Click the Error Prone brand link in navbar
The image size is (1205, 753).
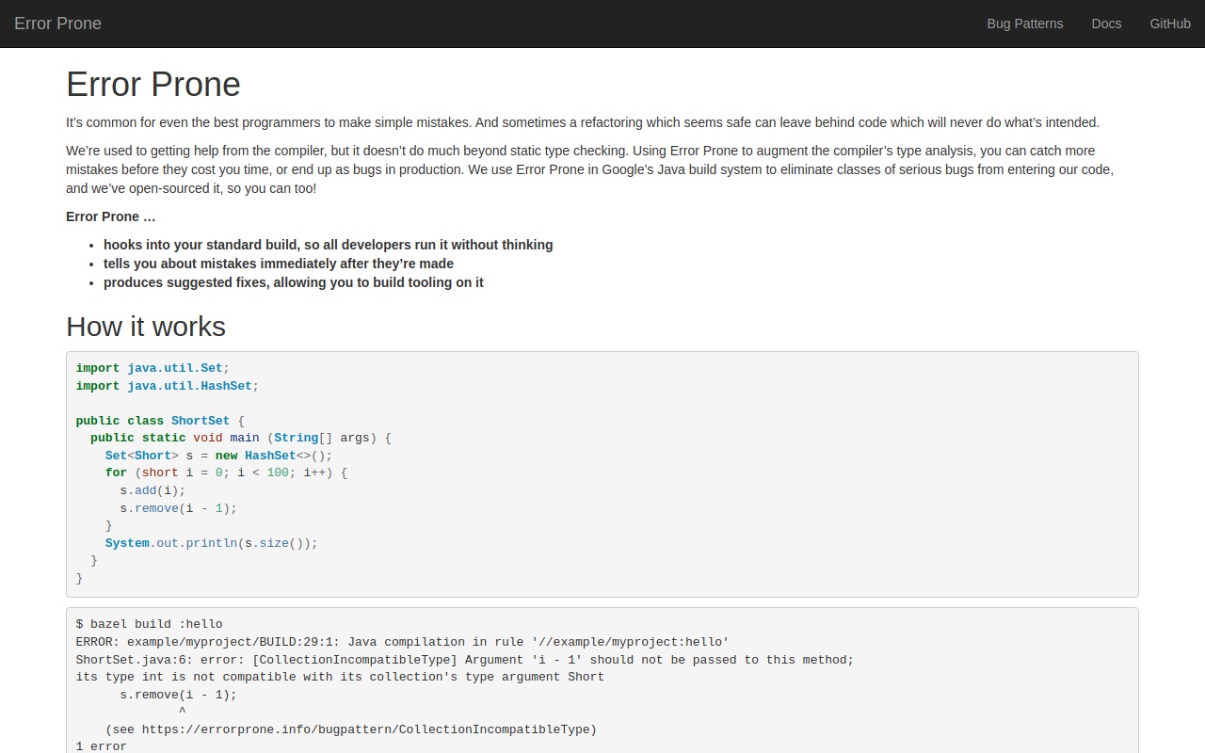point(57,24)
